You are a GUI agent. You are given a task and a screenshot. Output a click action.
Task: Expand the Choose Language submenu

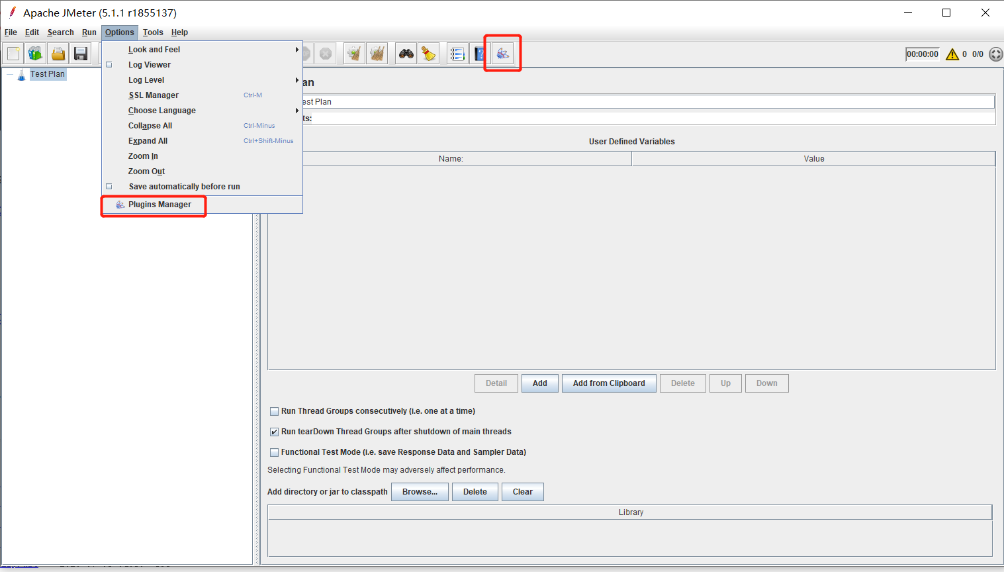(202, 111)
